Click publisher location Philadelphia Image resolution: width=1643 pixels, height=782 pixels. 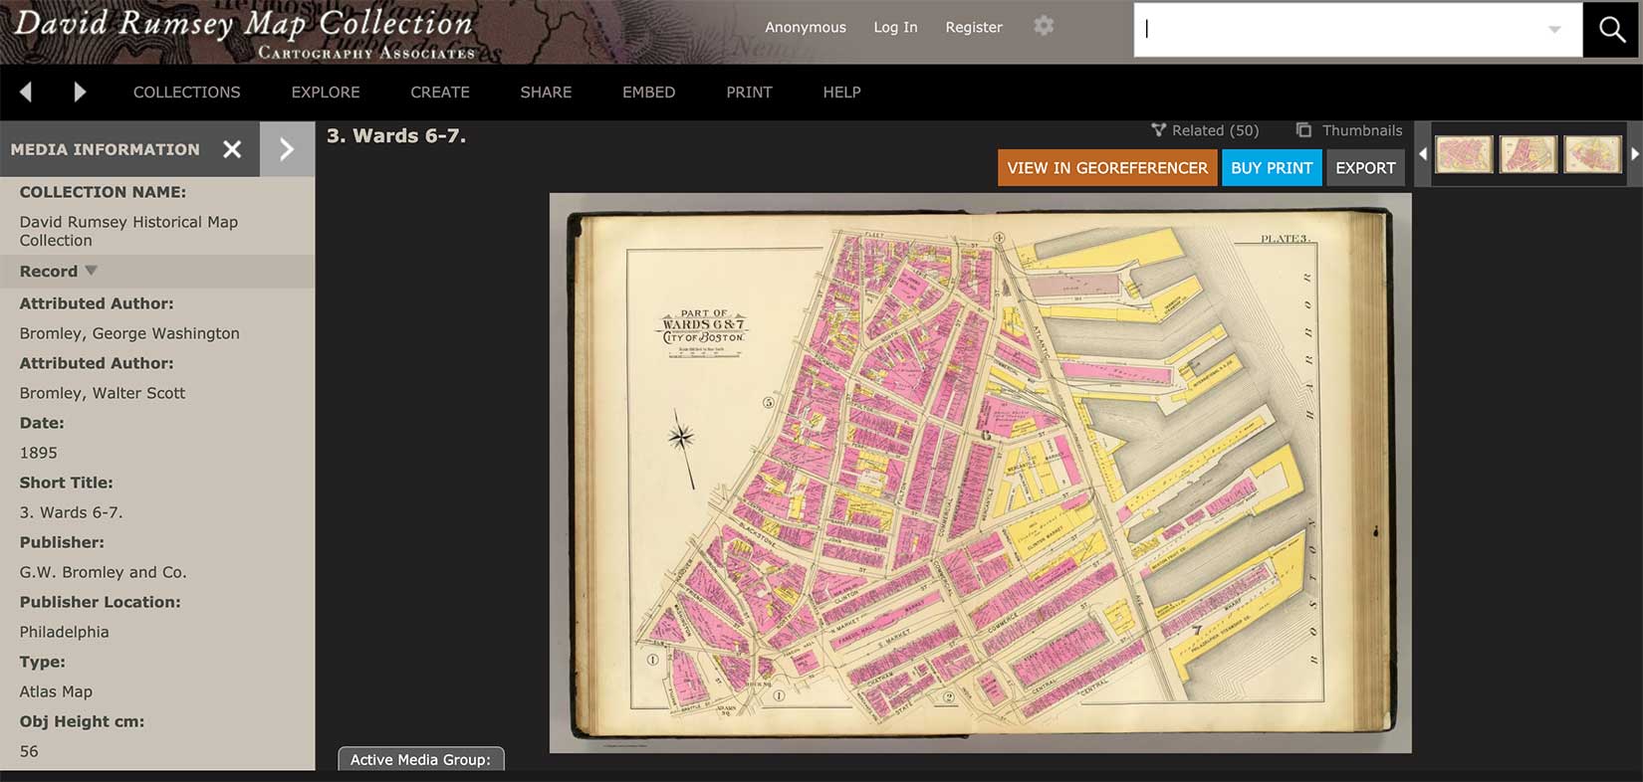coord(65,632)
